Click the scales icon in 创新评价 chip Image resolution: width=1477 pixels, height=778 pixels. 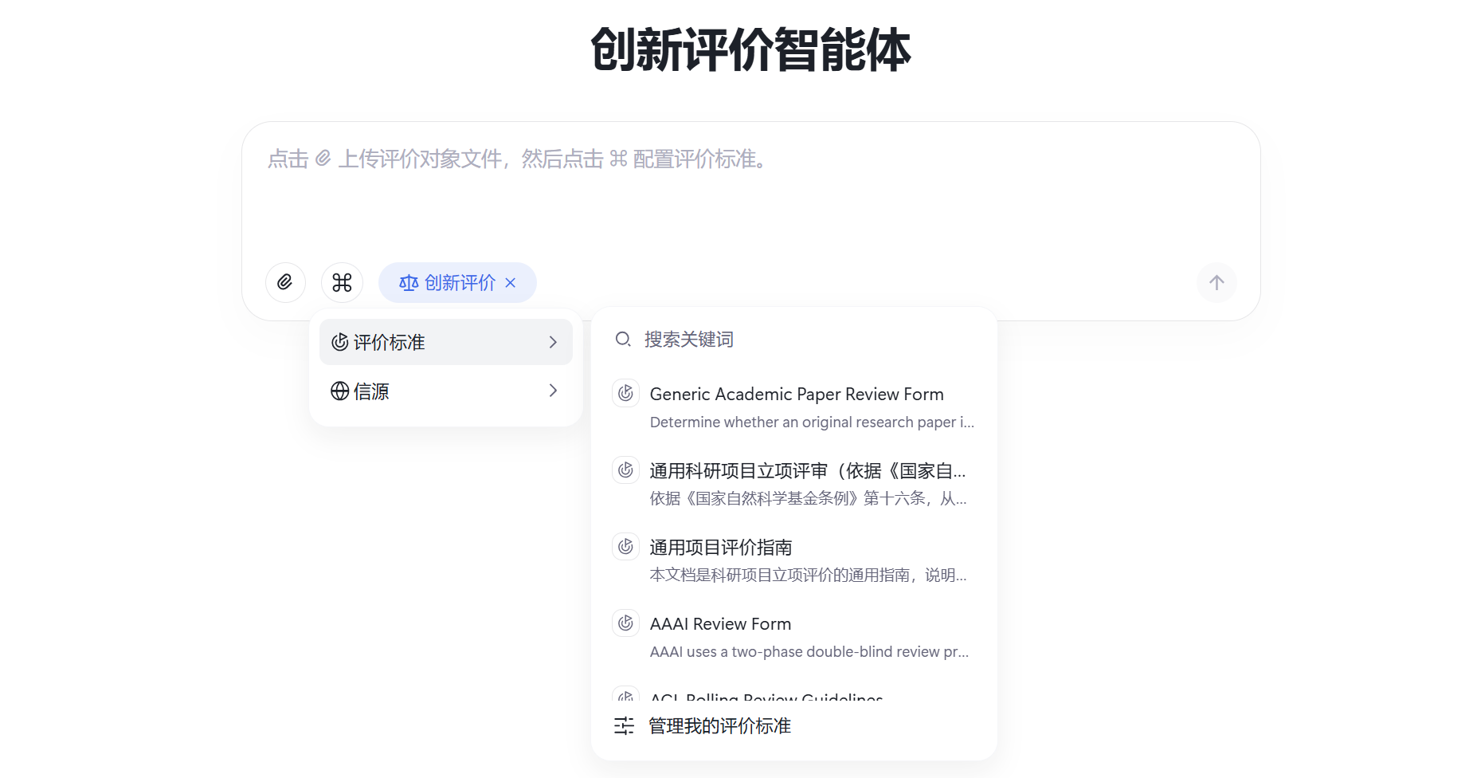(x=409, y=283)
